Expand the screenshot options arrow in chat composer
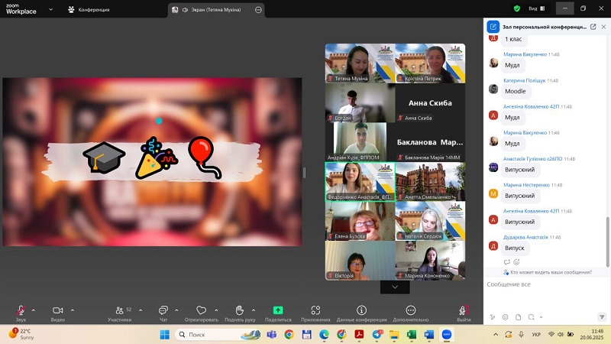The width and height of the screenshot is (611, 344). [x=541, y=317]
